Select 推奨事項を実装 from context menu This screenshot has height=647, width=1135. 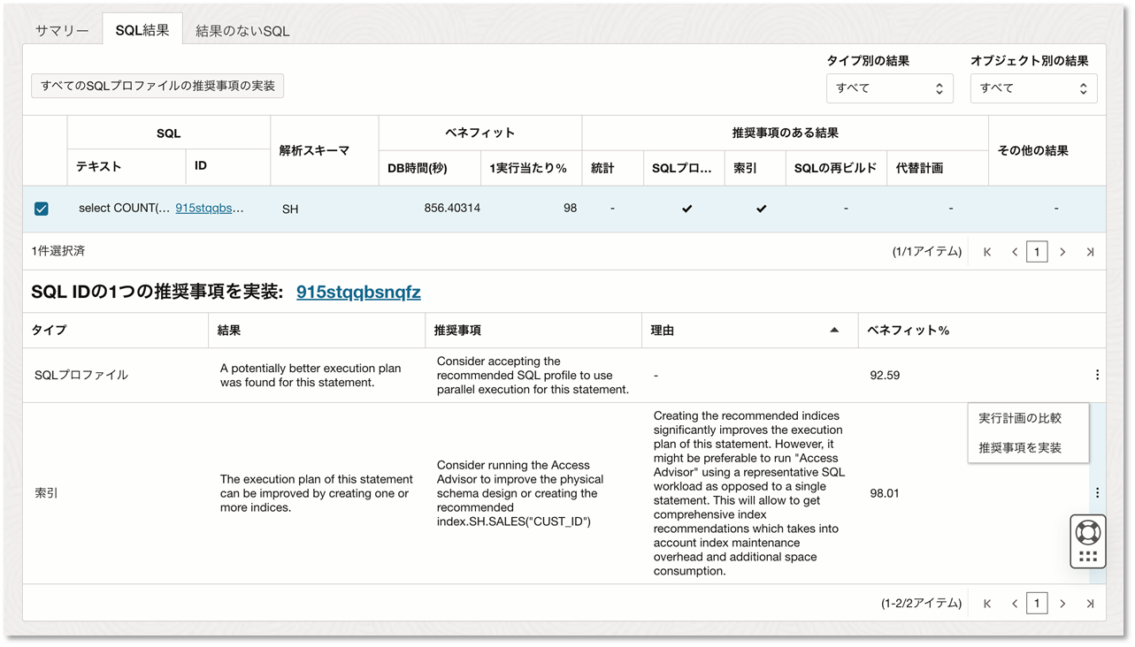click(x=1020, y=447)
